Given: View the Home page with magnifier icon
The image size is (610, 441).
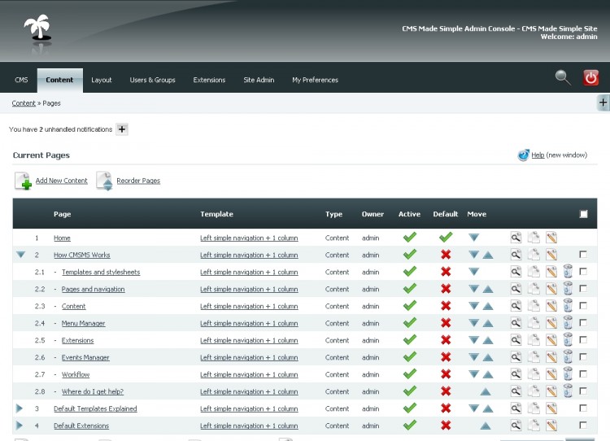Looking at the screenshot, I should point(516,238).
